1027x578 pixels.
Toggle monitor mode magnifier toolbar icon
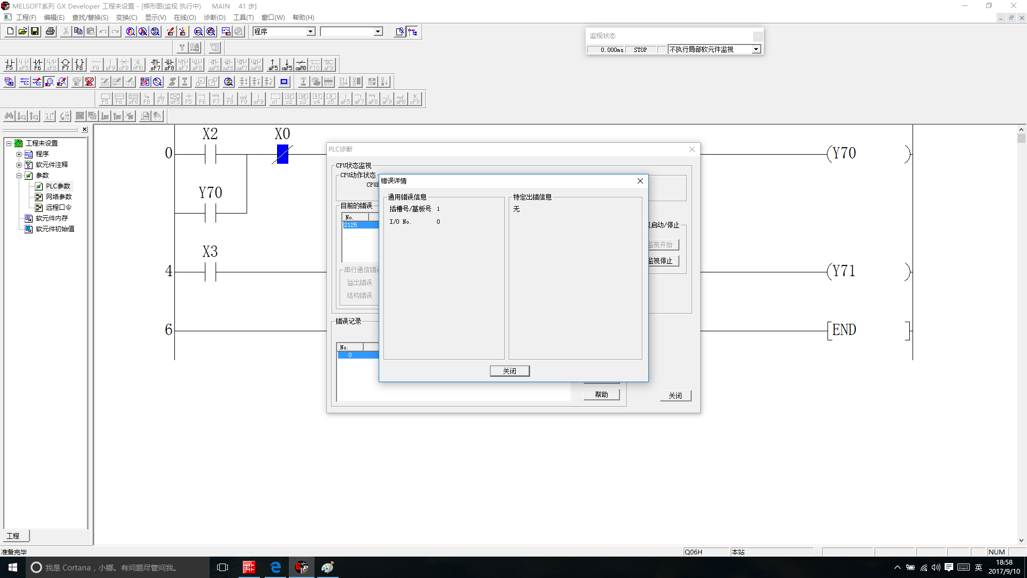coord(49,82)
